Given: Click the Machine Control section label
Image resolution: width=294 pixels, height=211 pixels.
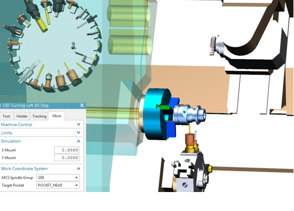Looking at the screenshot, I should (x=17, y=124).
